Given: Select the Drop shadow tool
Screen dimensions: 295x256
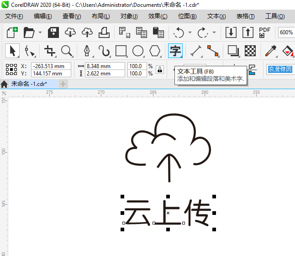Looking at the screenshot, I should tap(233, 51).
